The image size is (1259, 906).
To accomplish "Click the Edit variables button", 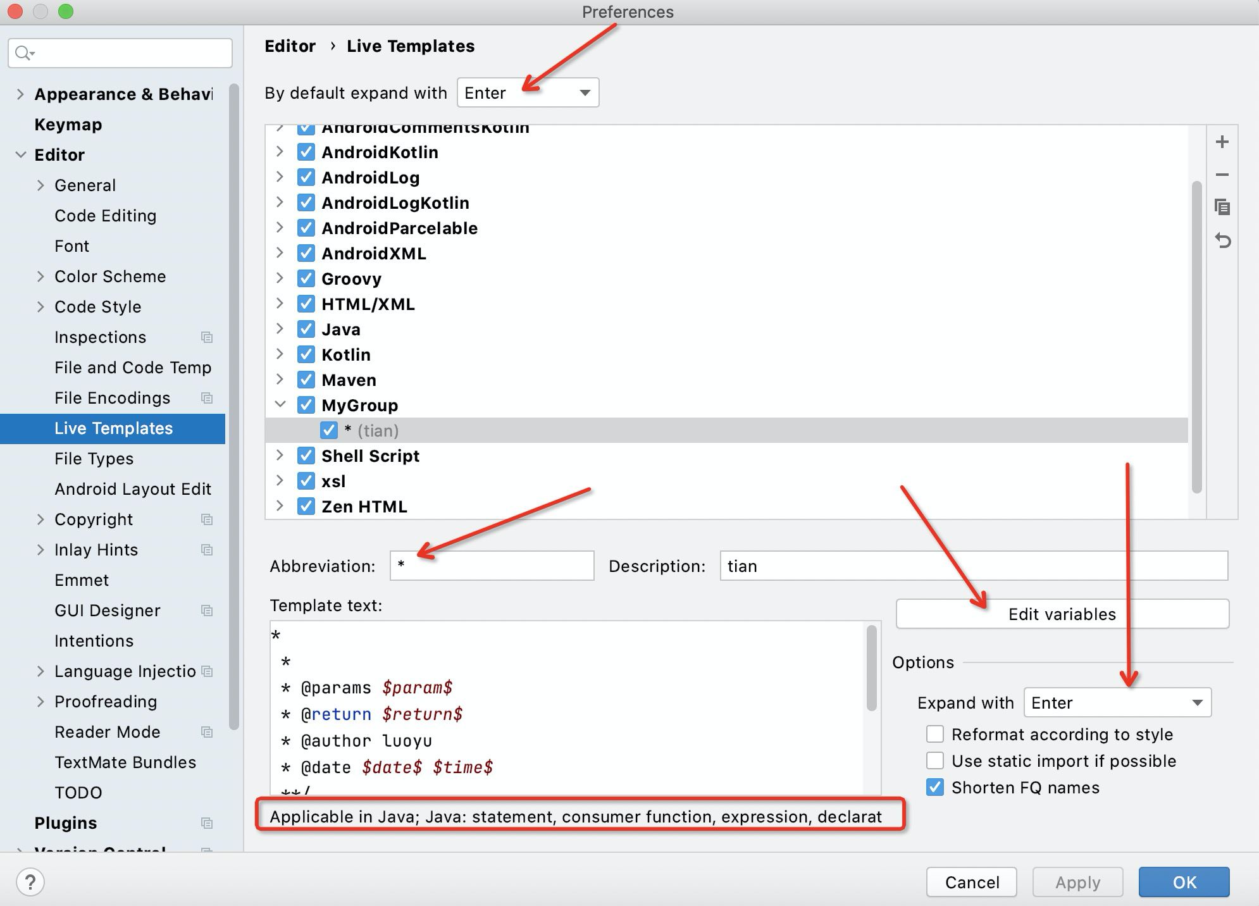I will coord(1062,614).
